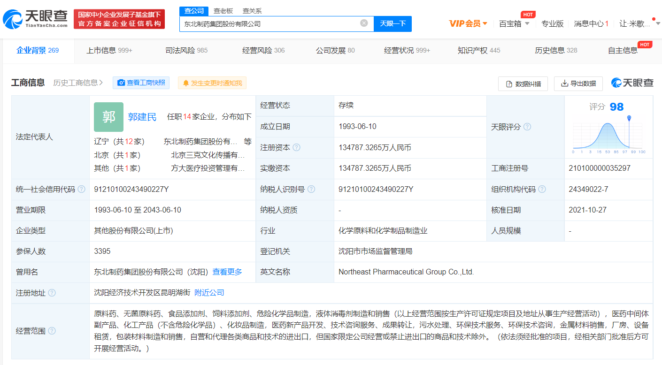
Task: Click help icon next to 注册资本
Action: (296, 147)
